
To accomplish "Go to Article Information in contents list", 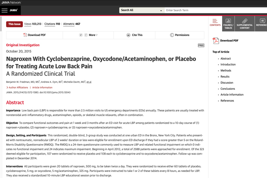I will click(x=232, y=95).
